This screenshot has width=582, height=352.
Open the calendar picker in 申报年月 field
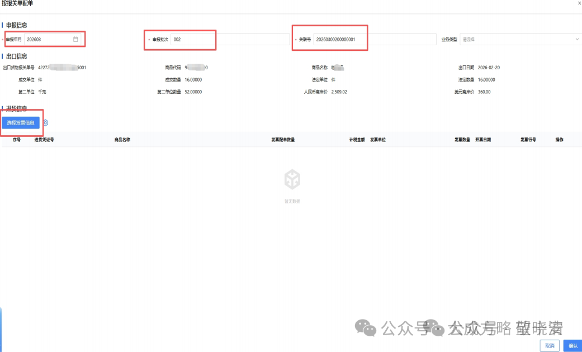tap(75, 39)
